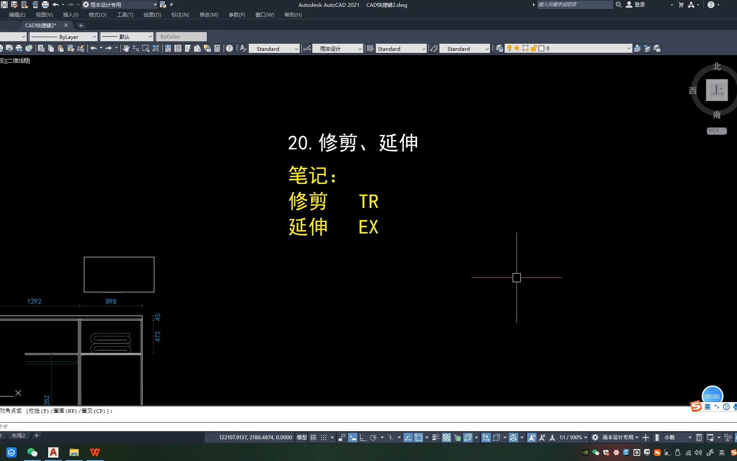This screenshot has height=461, width=737.
Task: Open the Zoom Window tool
Action: 145,48
